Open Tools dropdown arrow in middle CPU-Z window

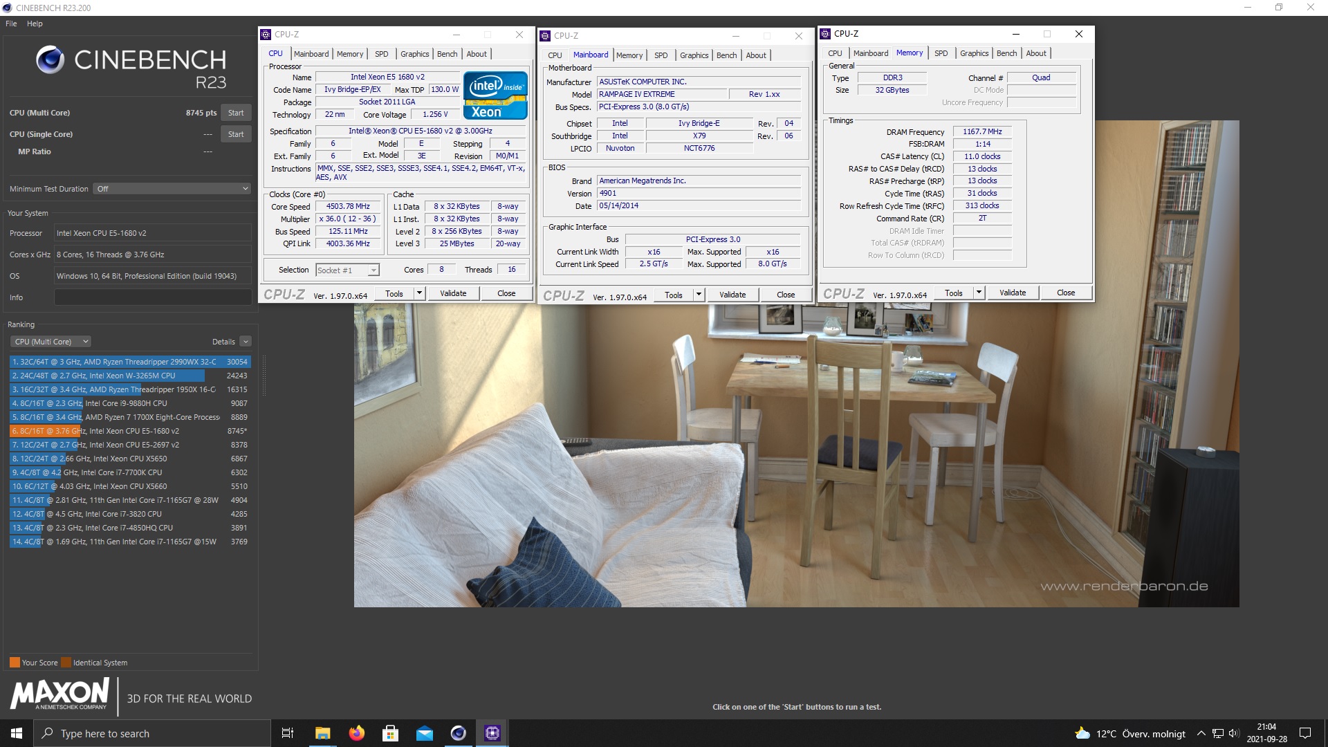click(699, 295)
